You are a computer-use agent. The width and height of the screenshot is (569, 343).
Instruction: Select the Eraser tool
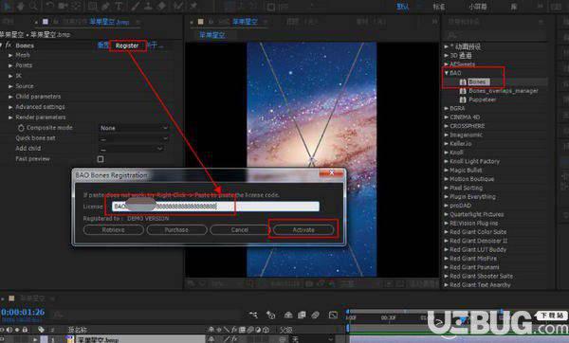coord(162,6)
